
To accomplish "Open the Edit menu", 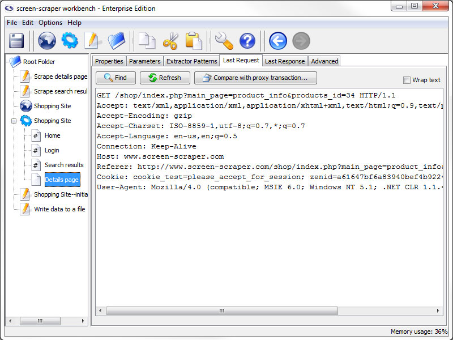I will [x=28, y=23].
